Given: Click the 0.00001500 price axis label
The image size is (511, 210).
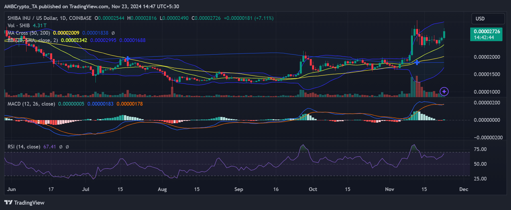Looking at the screenshot, I should click(487, 74).
